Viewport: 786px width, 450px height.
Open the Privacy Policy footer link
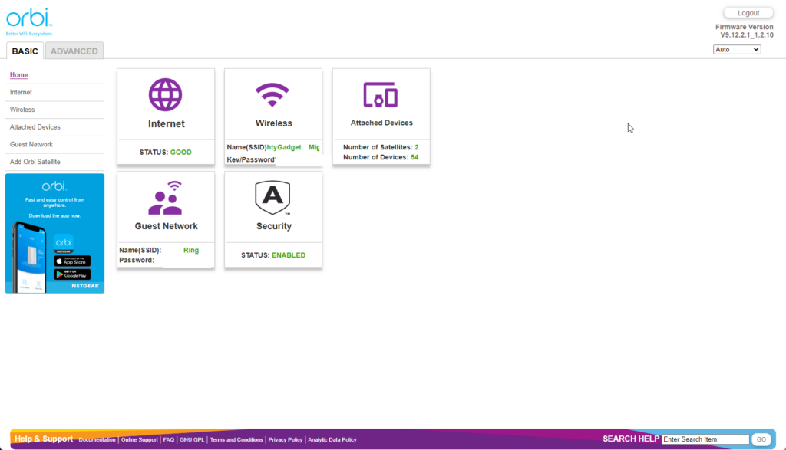[x=286, y=440]
